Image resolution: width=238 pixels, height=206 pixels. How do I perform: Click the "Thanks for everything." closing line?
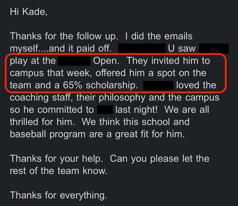59,195
